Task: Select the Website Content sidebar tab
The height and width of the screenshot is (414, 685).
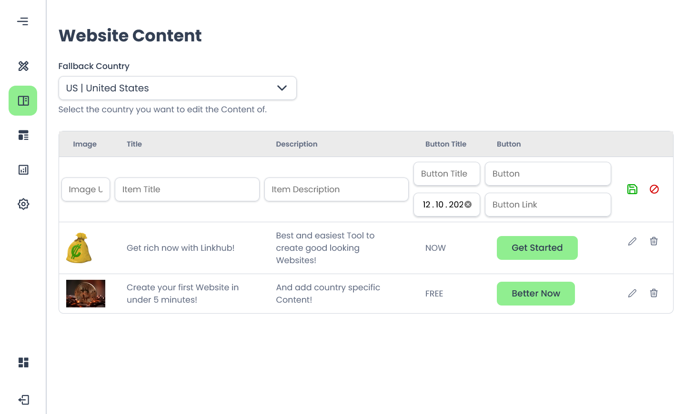Action: click(x=23, y=101)
